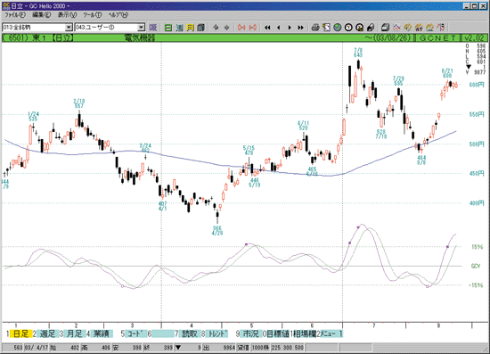The width and height of the screenshot is (490, 354).
Task: Open the ファイル menu
Action: 14,15
